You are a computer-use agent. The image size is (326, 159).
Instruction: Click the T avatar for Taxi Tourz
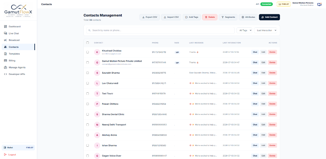tap(97, 94)
